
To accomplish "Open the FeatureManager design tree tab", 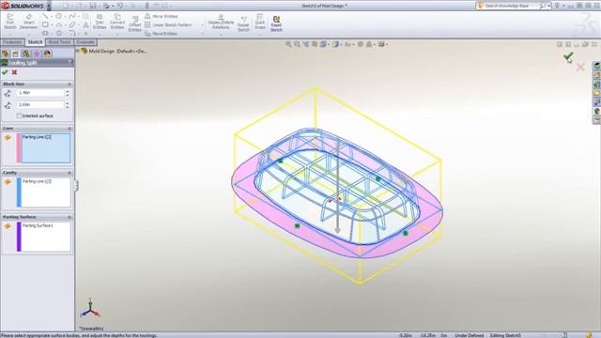I will [6, 54].
